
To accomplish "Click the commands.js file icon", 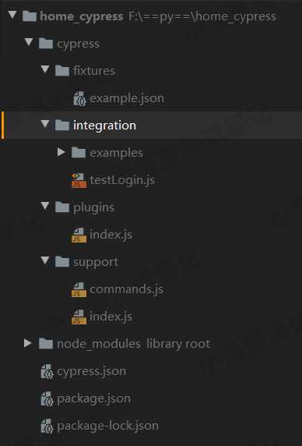I will coord(79,289).
